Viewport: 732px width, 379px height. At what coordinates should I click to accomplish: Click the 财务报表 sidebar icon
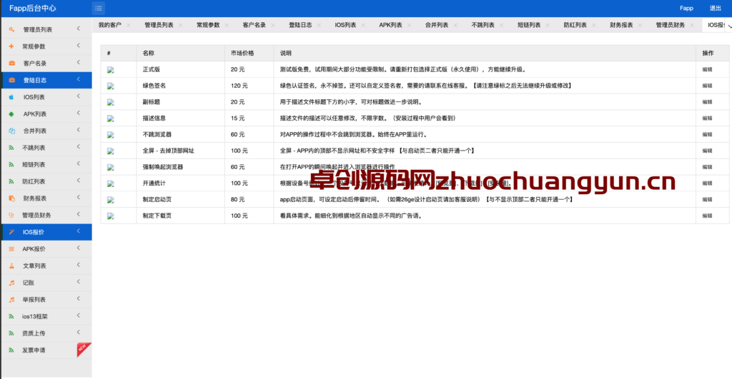point(11,198)
